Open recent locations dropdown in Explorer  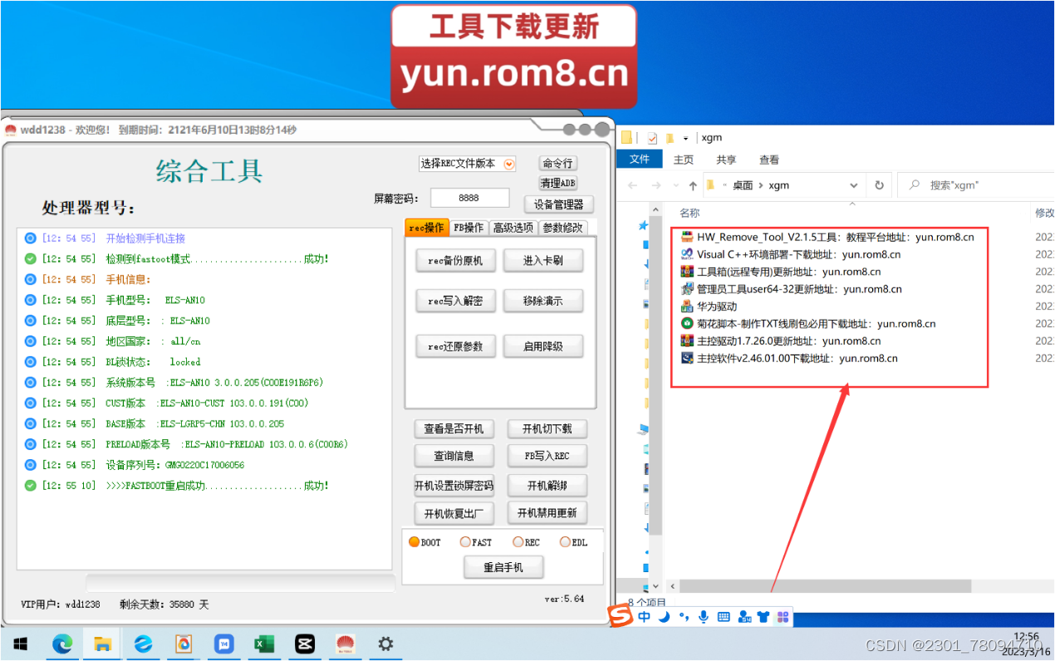[x=675, y=185]
